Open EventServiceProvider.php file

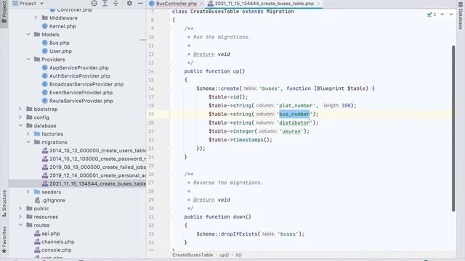(81, 92)
